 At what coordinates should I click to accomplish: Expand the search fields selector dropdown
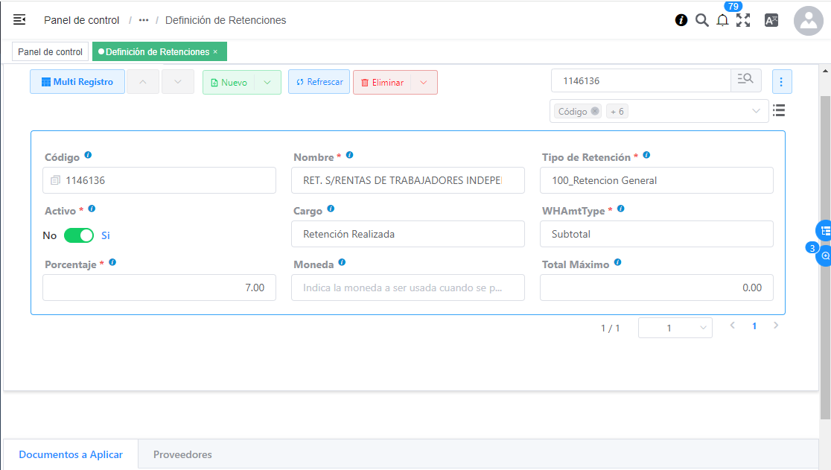[756, 111]
